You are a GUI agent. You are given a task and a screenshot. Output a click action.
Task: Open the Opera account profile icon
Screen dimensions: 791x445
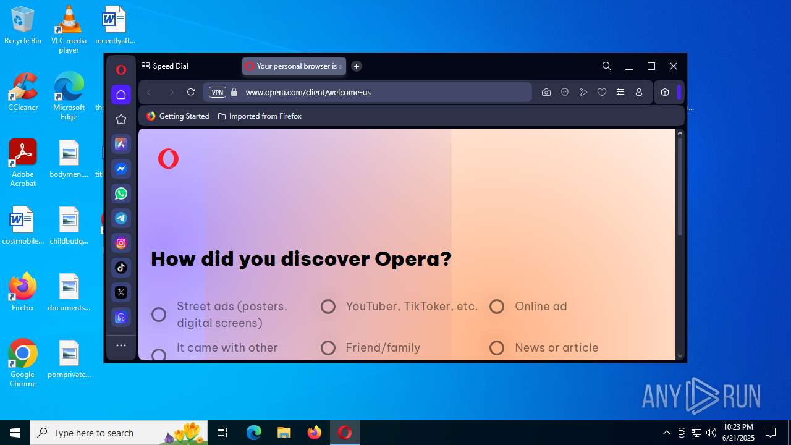tap(639, 92)
